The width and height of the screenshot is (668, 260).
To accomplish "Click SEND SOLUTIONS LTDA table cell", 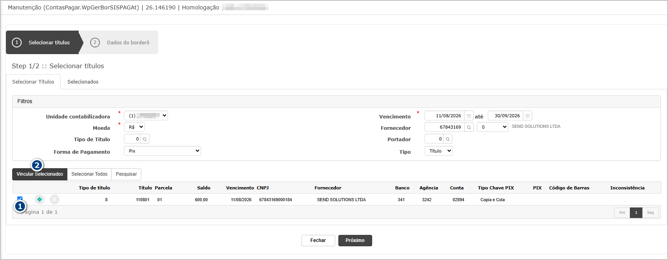I will click(x=341, y=200).
